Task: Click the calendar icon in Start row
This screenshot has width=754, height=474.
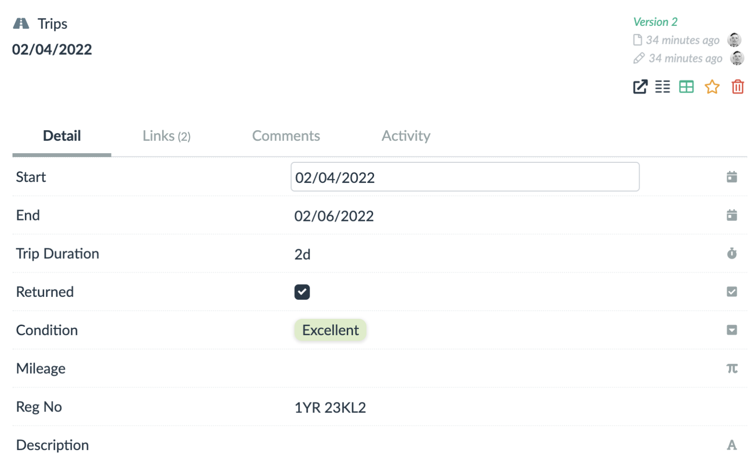Action: [731, 177]
